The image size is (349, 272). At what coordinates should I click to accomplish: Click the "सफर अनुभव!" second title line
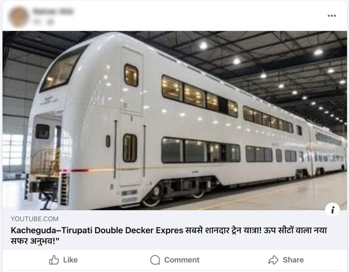pyautogui.click(x=33, y=241)
